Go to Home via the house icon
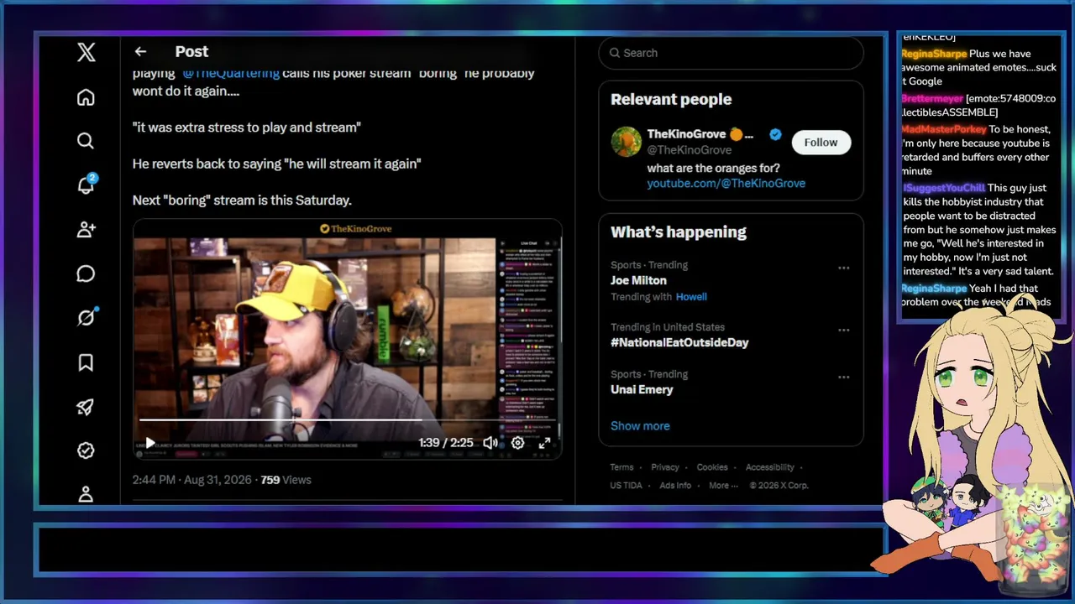Viewport: 1075px width, 604px height. point(86,97)
